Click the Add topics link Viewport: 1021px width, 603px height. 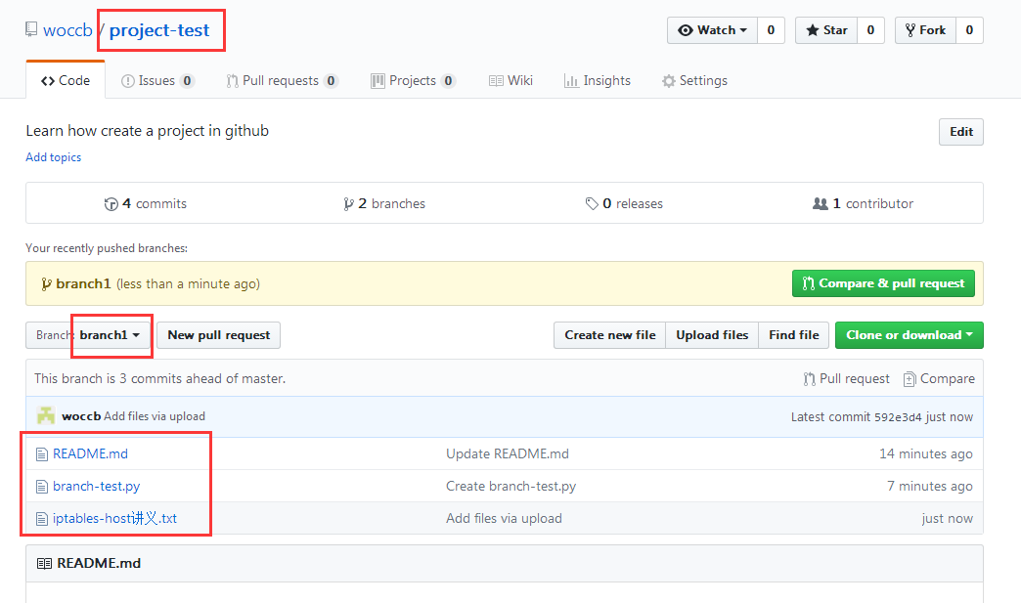tap(54, 157)
